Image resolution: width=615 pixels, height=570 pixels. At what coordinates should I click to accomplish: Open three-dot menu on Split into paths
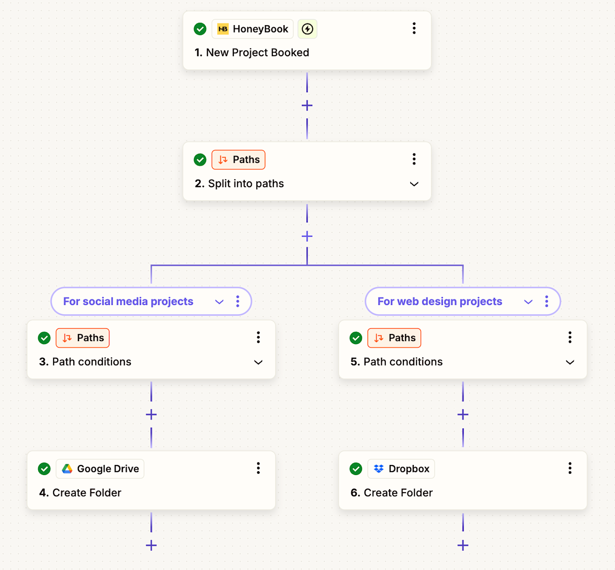click(x=414, y=159)
